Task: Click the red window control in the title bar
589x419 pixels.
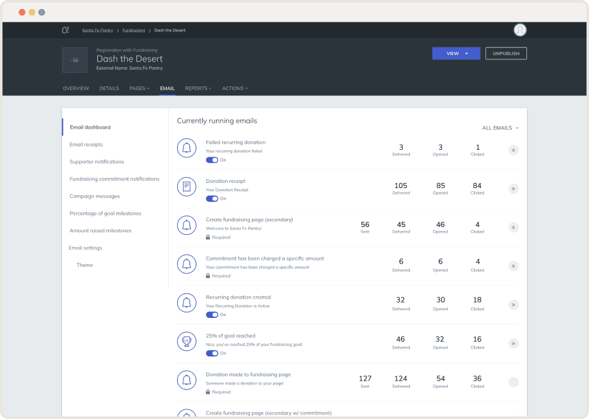Action: point(22,12)
